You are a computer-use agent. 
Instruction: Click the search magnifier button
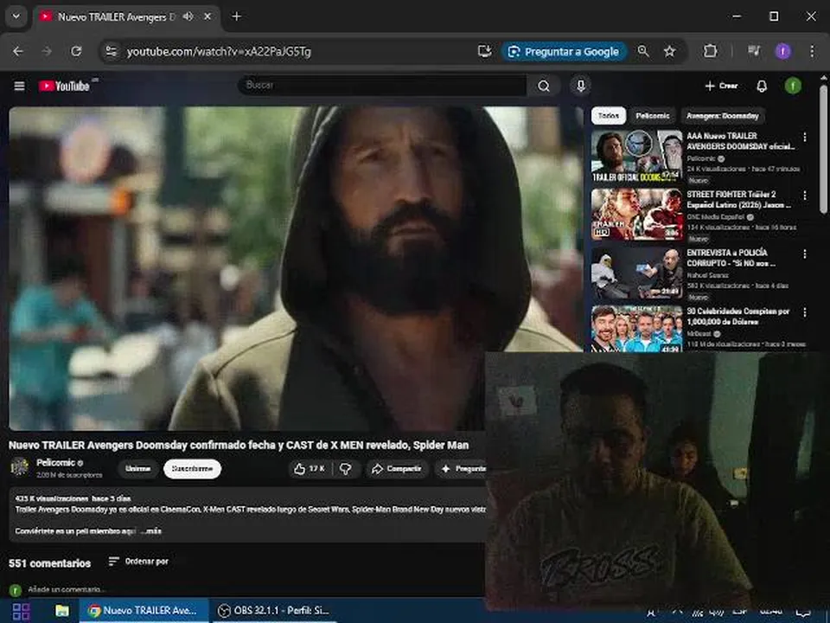(544, 86)
